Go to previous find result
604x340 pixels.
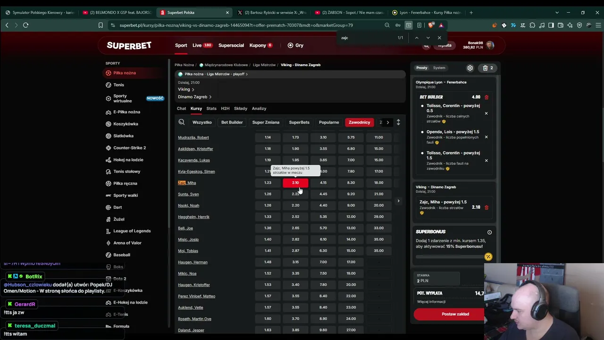[416, 38]
